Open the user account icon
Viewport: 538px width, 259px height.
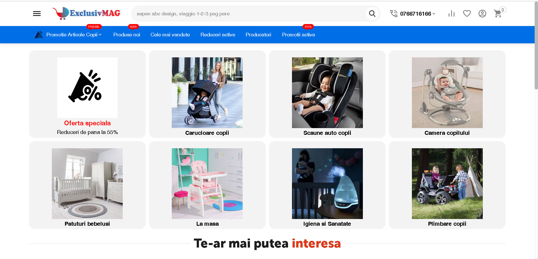point(482,13)
